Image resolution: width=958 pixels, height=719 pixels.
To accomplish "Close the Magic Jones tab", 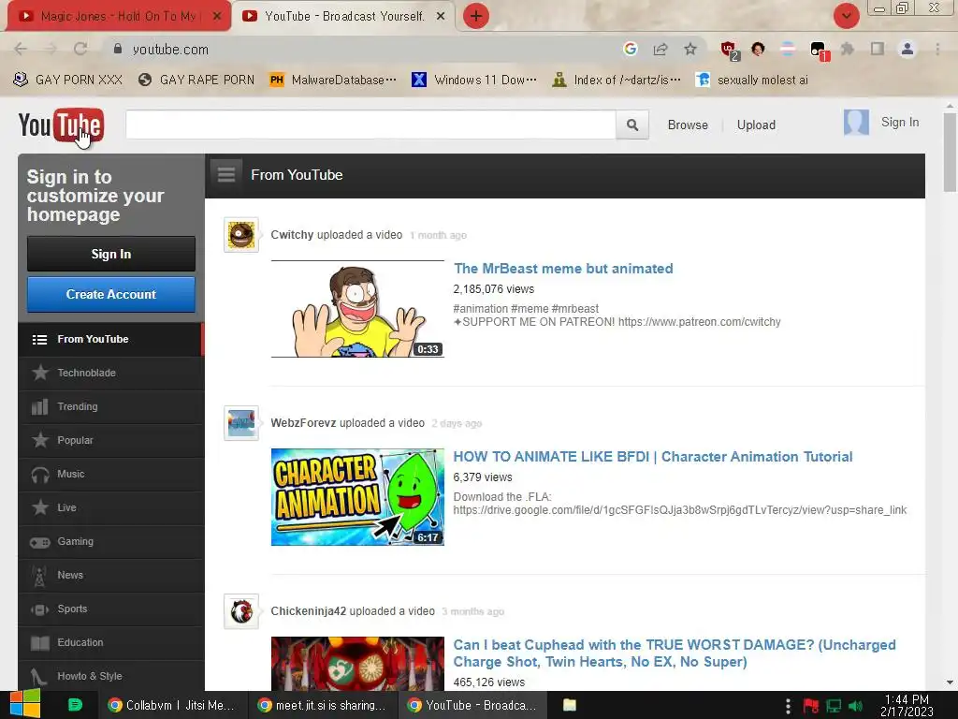I will pyautogui.click(x=217, y=17).
